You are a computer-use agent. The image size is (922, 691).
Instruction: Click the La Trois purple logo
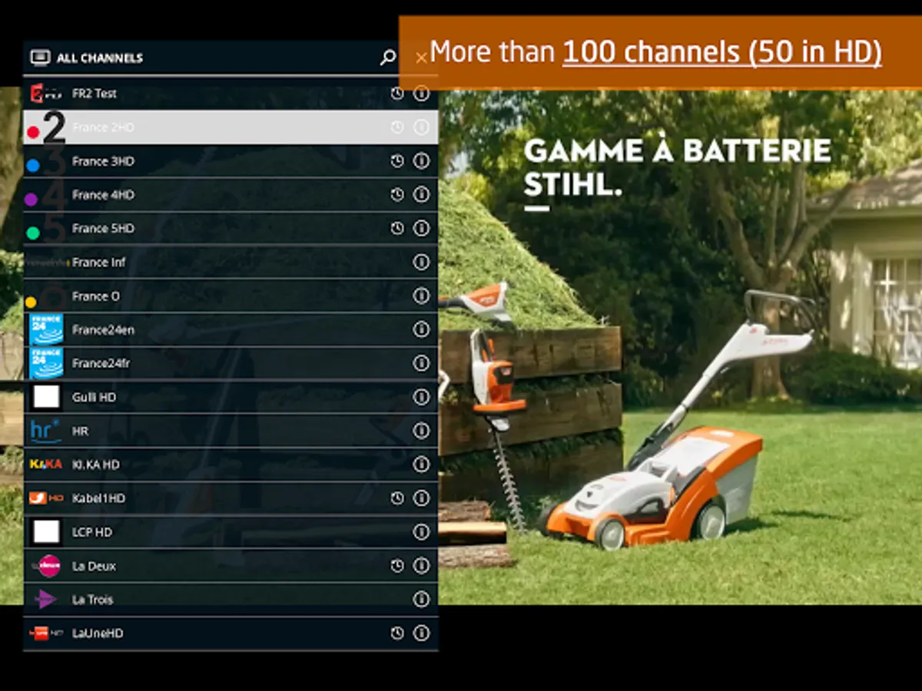[x=46, y=600]
